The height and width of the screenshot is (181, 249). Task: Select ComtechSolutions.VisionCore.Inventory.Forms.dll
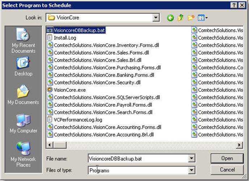103,45
